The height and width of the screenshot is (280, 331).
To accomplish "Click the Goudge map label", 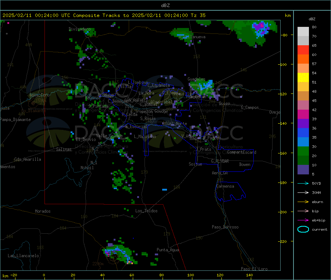I will [161, 111].
